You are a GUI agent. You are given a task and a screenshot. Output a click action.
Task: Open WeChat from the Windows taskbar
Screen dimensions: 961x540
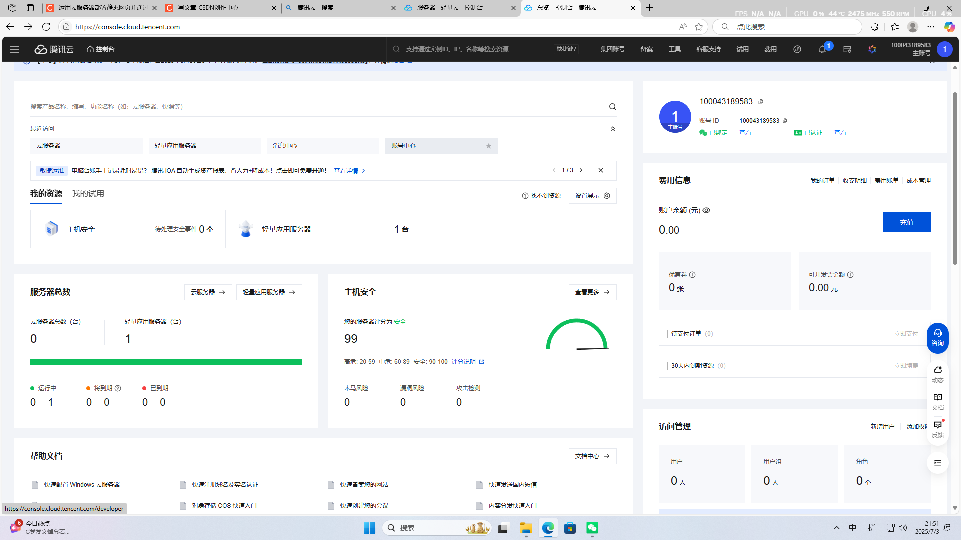point(592,528)
